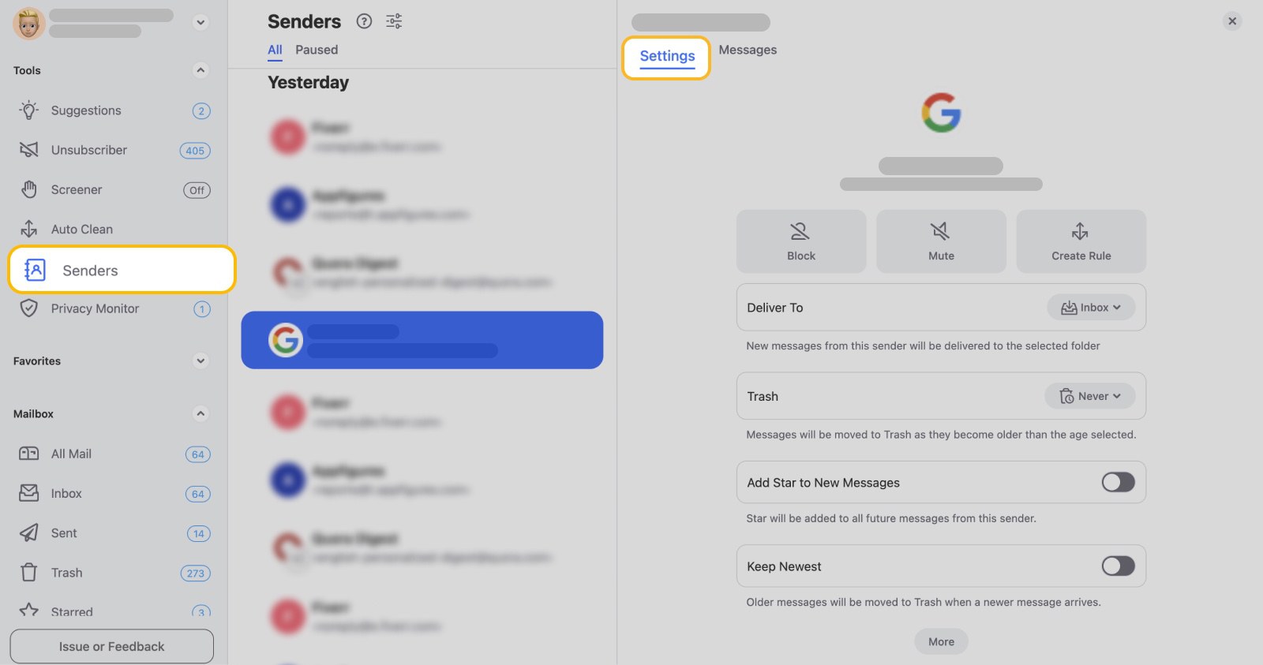Screen dimensions: 1263x665
Task: Click the Senders help icon
Action: point(364,21)
